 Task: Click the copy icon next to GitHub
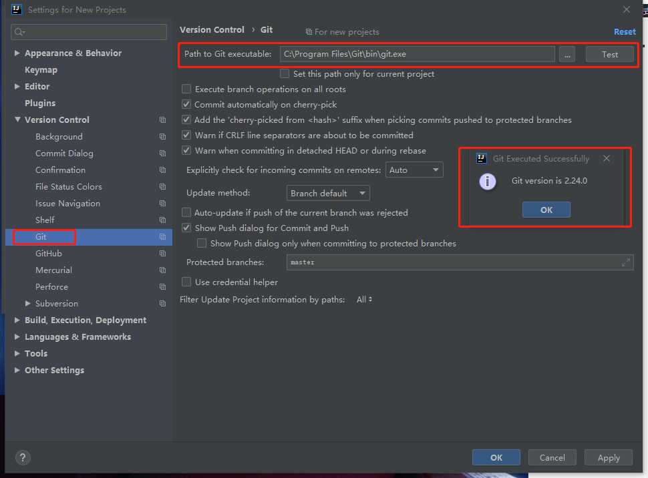pos(162,253)
